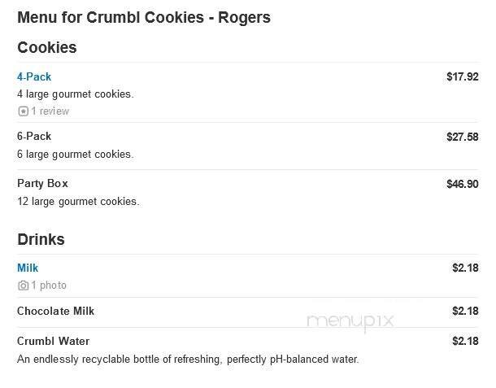The width and height of the screenshot is (496, 388).
Task: Click the review star icon under 4-Pack
Action: click(23, 111)
